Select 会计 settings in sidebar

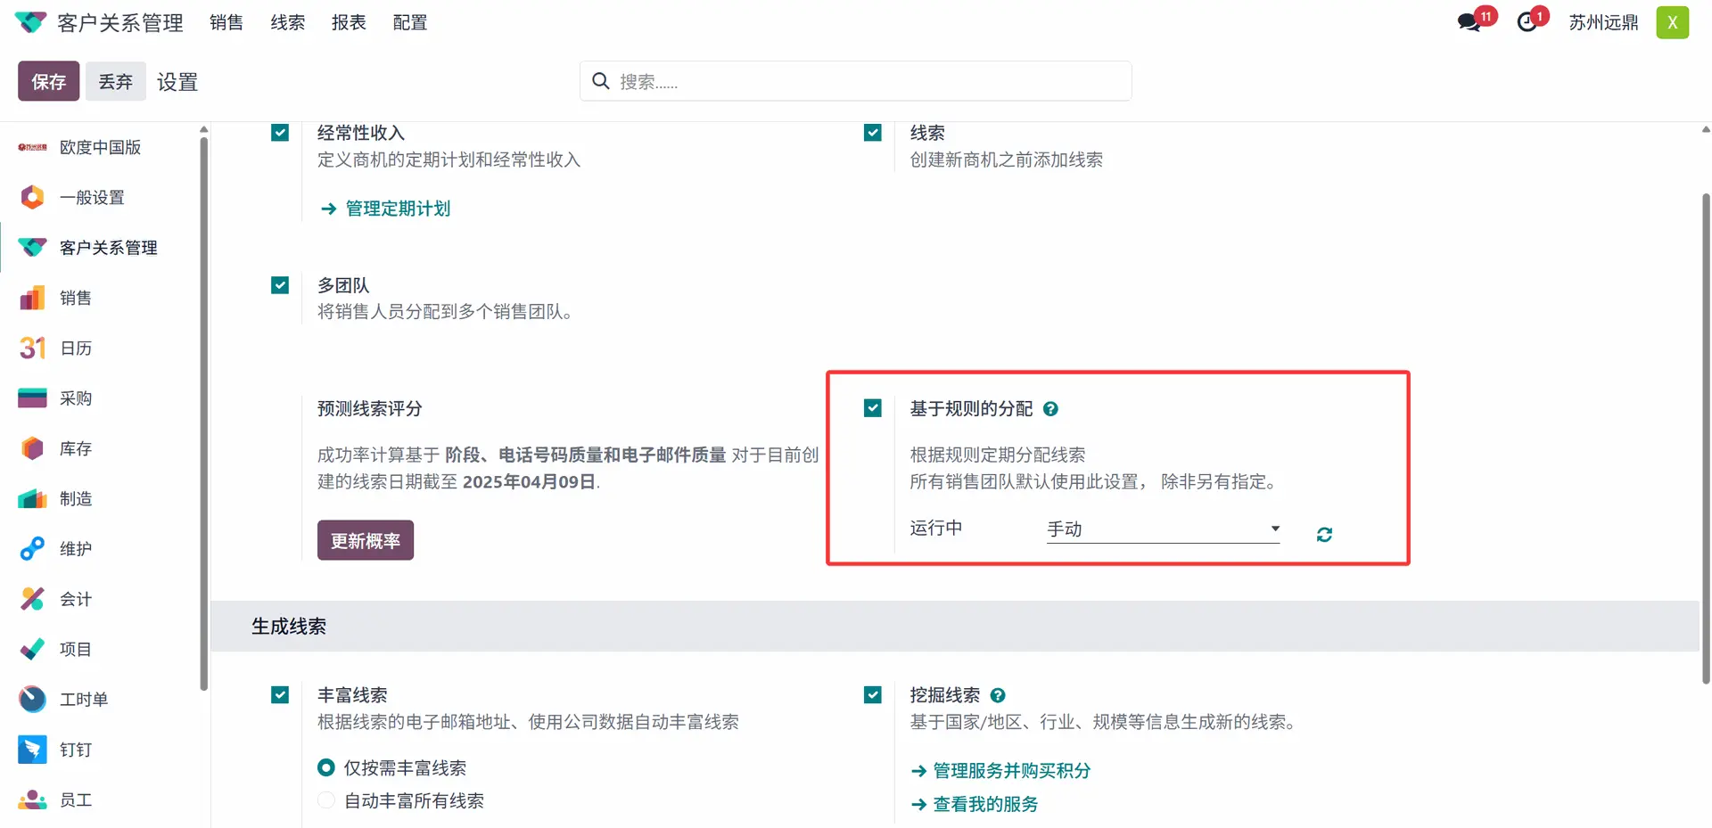[x=76, y=599]
